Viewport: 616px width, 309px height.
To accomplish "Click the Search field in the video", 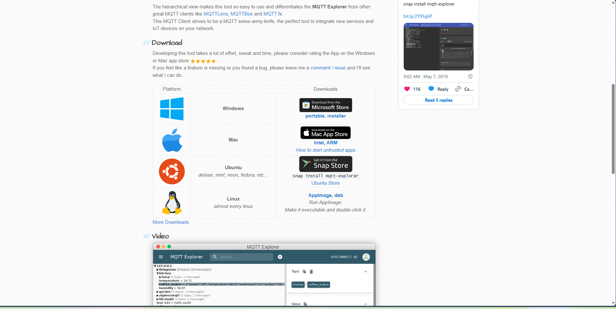I will tap(242, 257).
